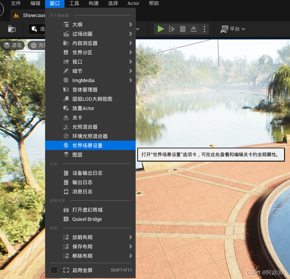This screenshot has height=279, width=290.
Task: Click the 输出日志 icon
Action: [x=66, y=182]
